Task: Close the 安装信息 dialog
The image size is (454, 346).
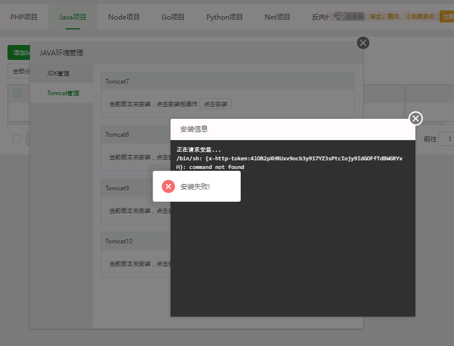Action: pos(415,119)
